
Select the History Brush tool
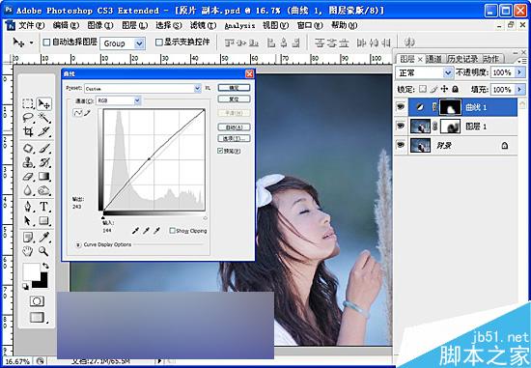point(44,162)
